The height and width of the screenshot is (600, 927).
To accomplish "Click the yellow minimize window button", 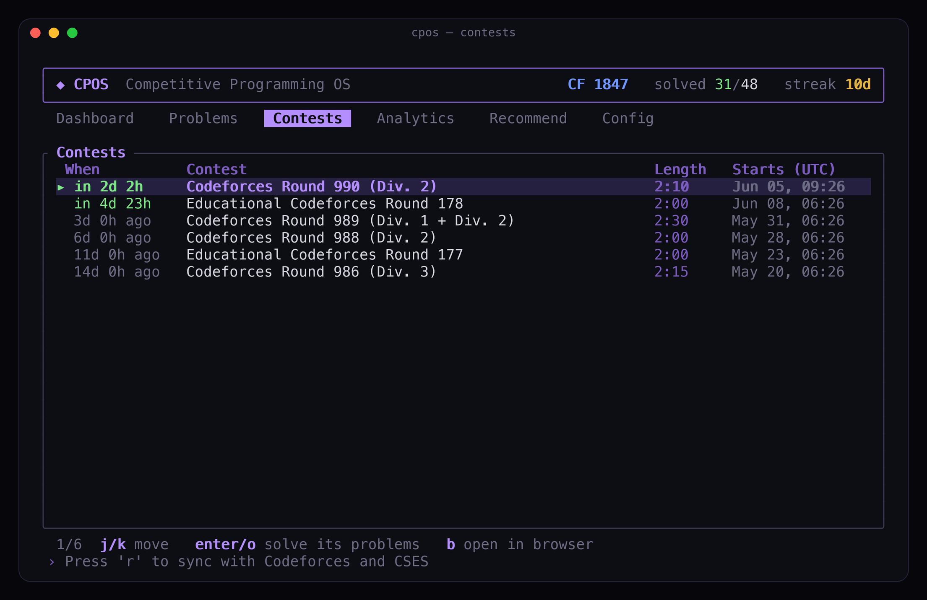I will [x=54, y=33].
